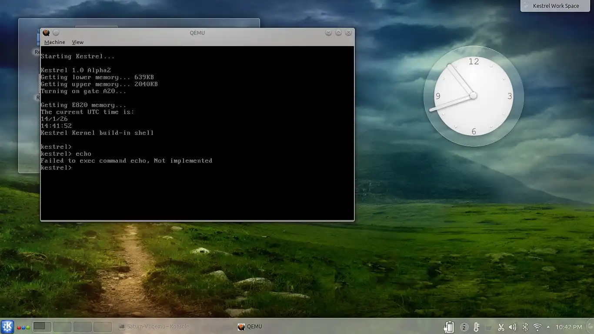Expand hidden system tray icons arrow
Image resolution: width=594 pixels, height=334 pixels.
[548, 327]
